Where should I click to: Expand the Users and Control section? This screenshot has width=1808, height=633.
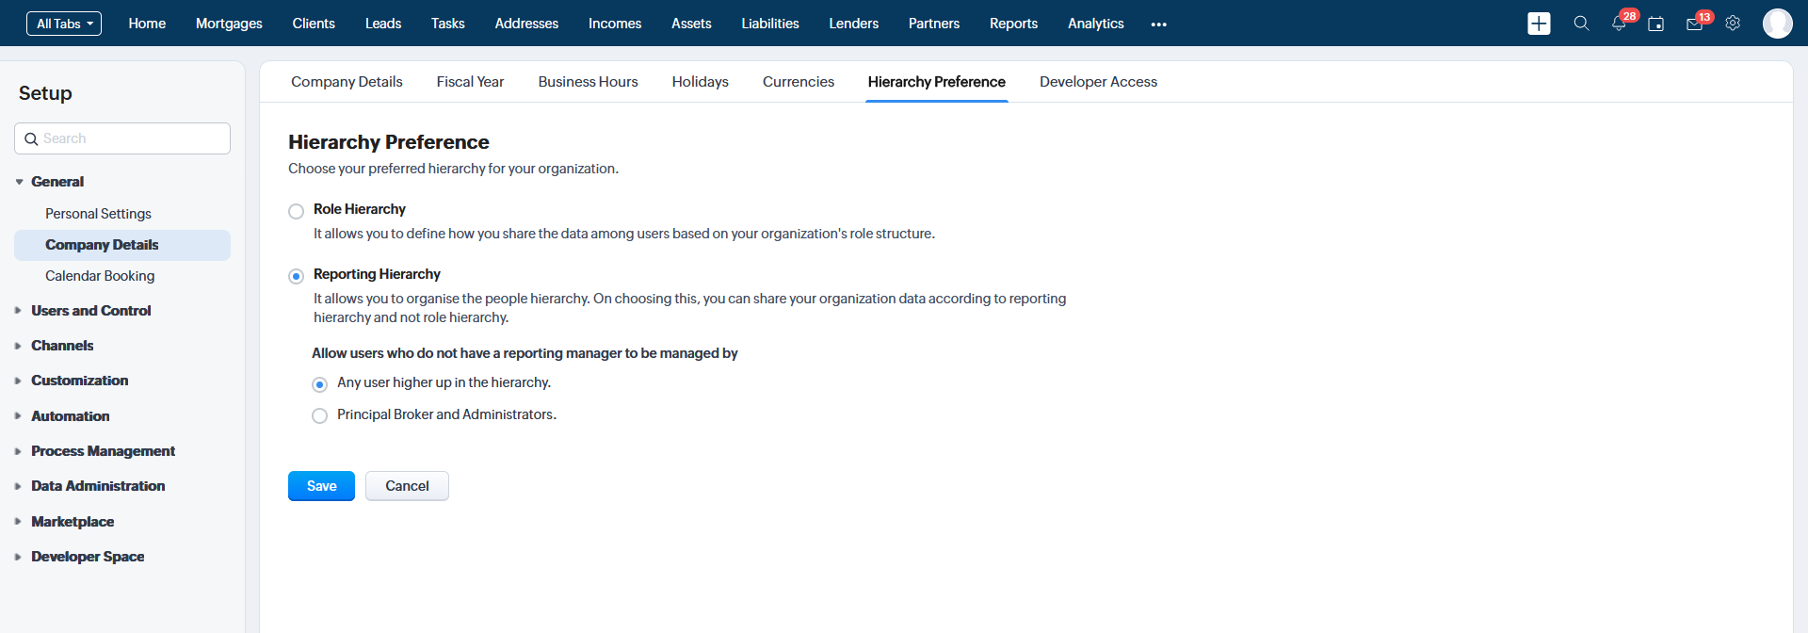click(90, 311)
